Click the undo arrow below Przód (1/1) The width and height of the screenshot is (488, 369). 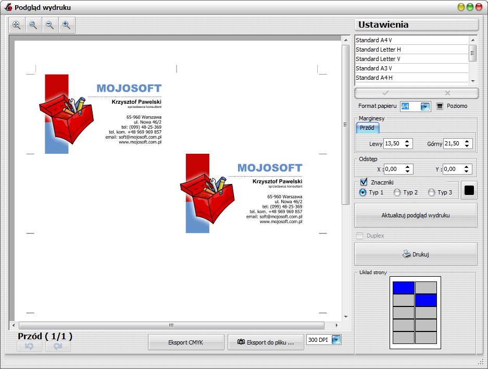(x=29, y=346)
